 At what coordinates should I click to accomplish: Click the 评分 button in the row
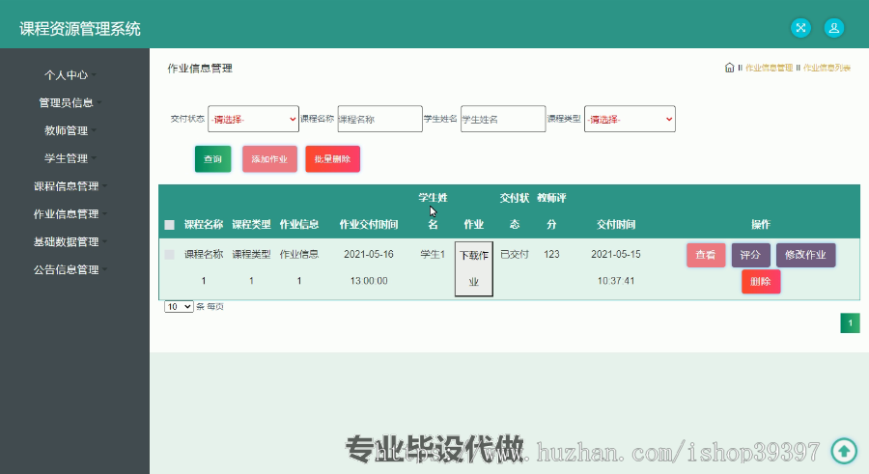click(x=750, y=255)
